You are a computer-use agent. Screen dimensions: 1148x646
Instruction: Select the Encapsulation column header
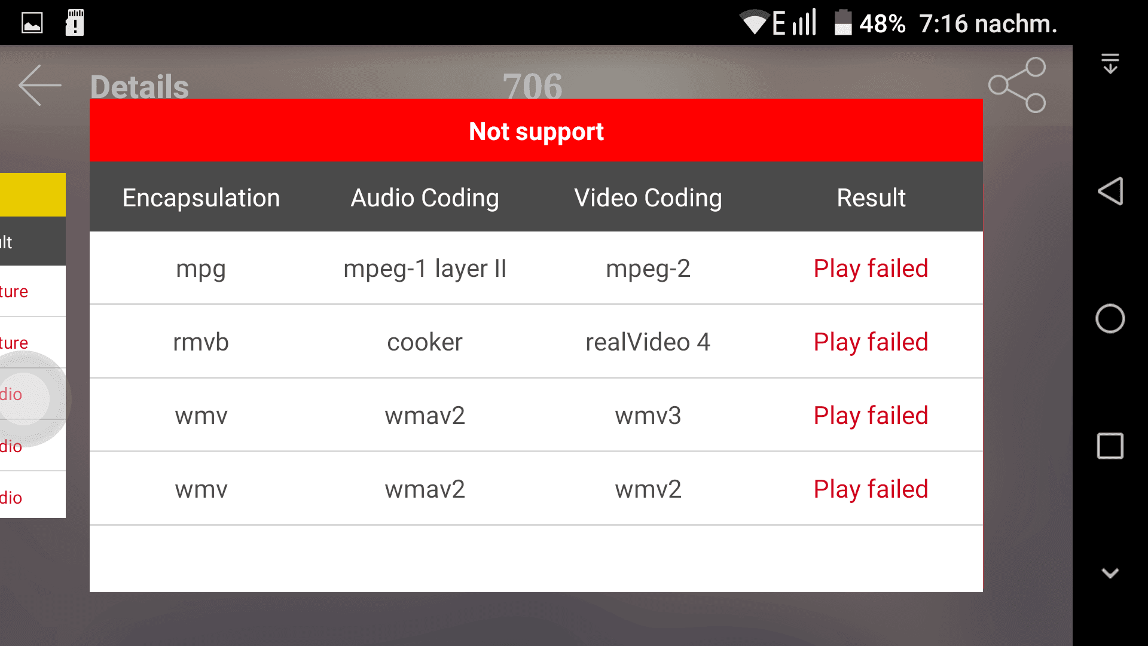pos(201,197)
